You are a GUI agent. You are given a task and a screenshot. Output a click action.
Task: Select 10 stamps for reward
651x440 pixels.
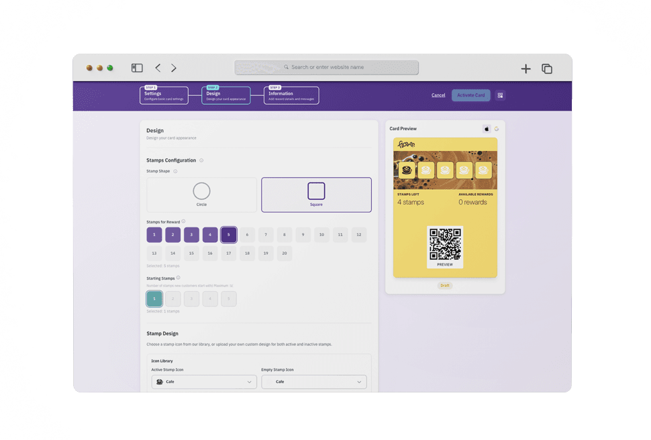(321, 235)
